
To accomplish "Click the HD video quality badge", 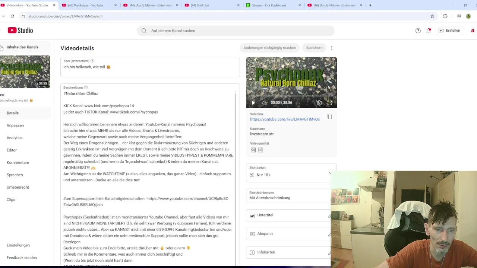I will (260, 150).
